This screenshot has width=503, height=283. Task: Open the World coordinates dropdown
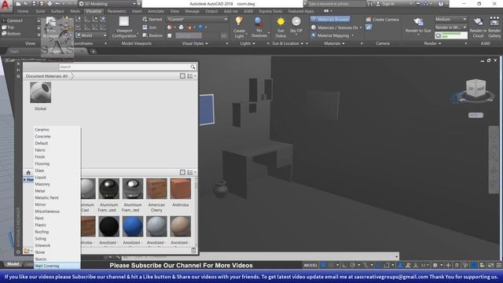(x=91, y=35)
